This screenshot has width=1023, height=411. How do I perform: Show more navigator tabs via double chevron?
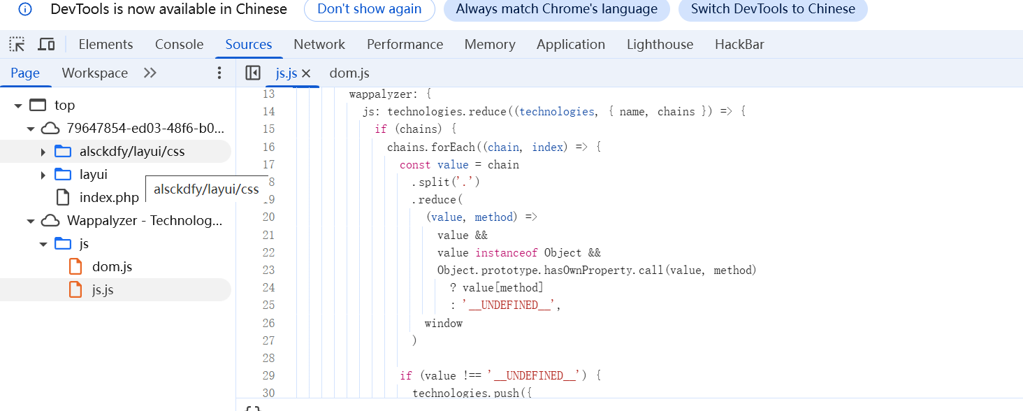pyautogui.click(x=150, y=73)
